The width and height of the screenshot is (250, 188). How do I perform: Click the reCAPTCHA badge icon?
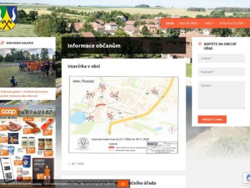coord(247,179)
